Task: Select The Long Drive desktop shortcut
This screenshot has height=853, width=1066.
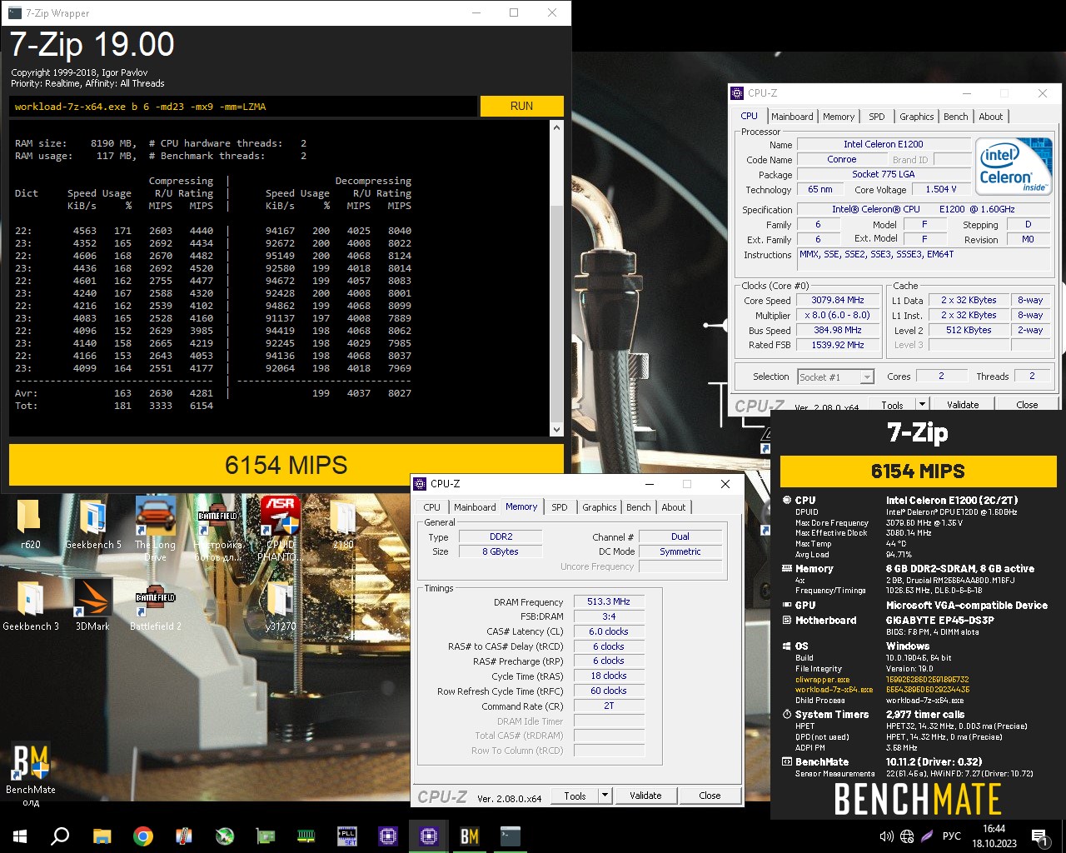Action: [155, 529]
